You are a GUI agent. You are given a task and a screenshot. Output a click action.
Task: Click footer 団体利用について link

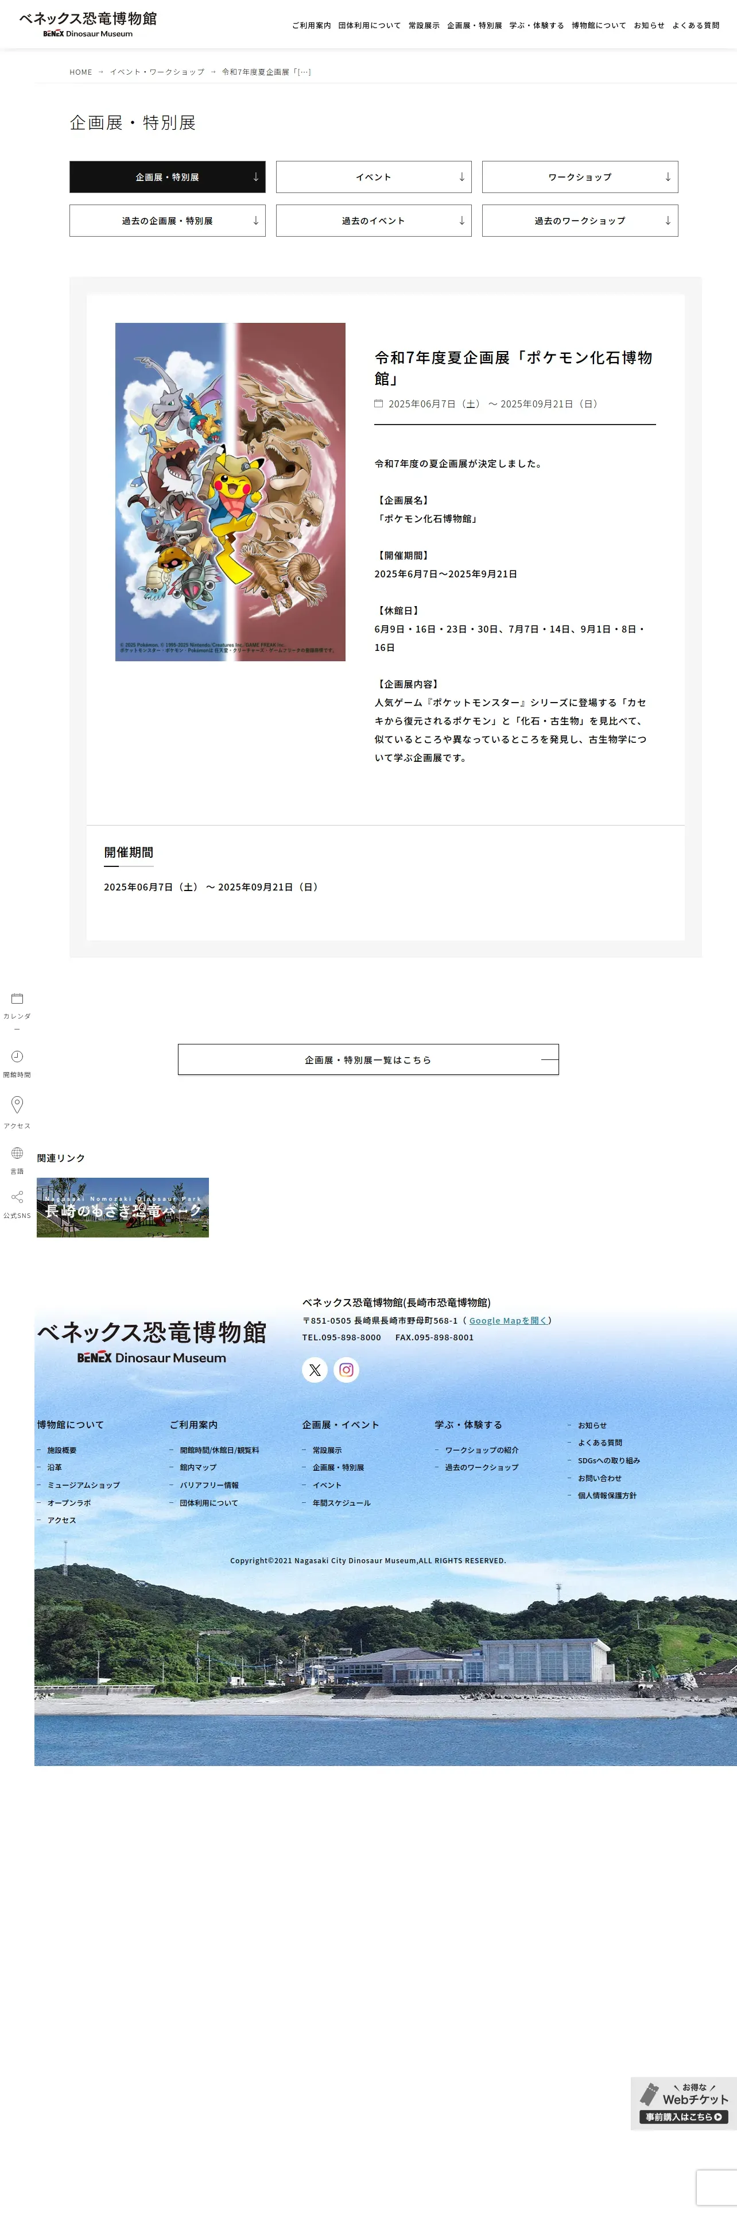208,1503
